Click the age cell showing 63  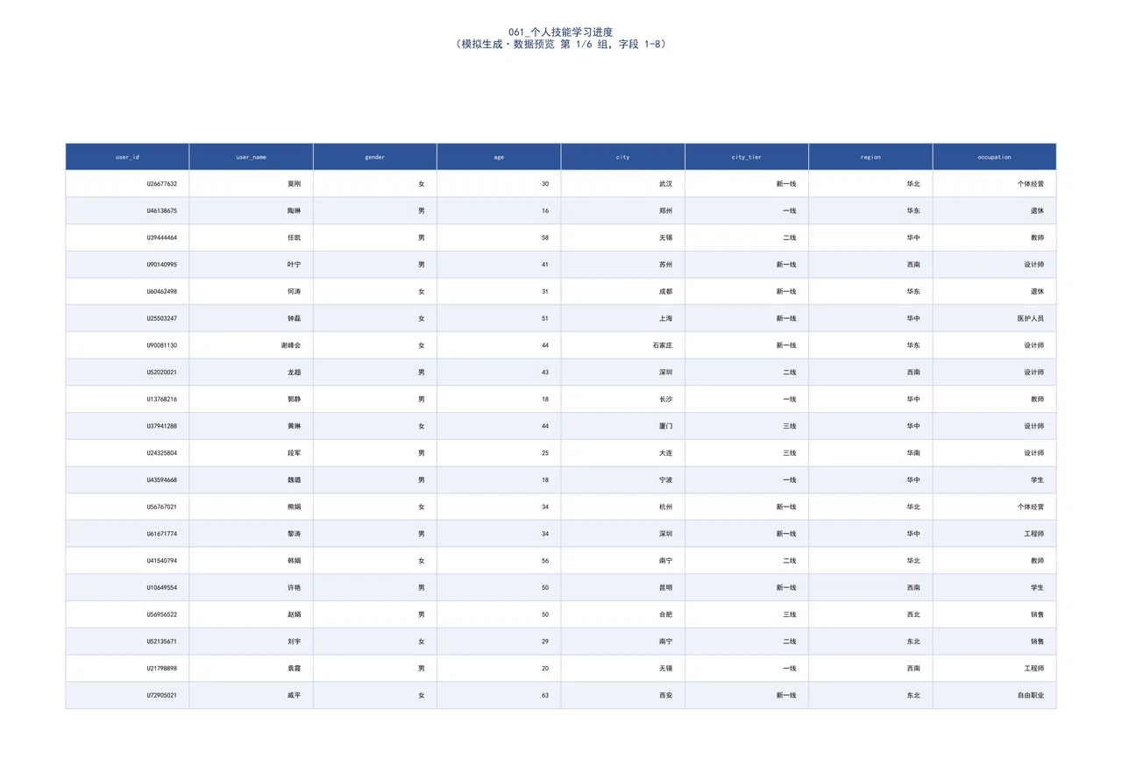pos(499,695)
